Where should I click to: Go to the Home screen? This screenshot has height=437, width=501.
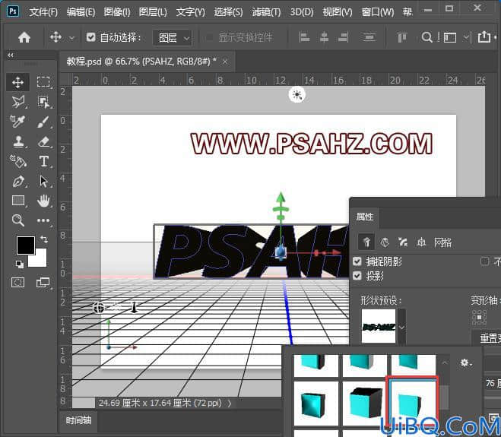coord(24,37)
